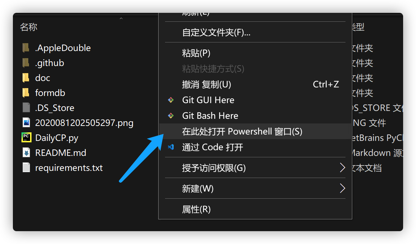Click the PyCharm icon beside DailyCP.py
The width and height of the screenshot is (416, 244).
[26, 138]
